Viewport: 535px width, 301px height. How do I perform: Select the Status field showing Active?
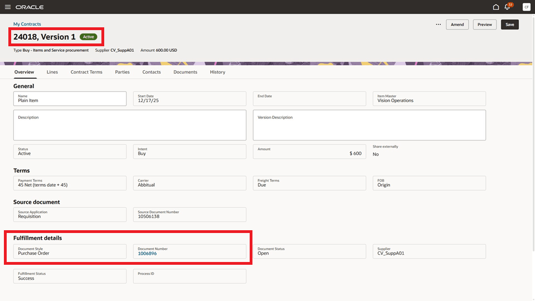click(70, 152)
